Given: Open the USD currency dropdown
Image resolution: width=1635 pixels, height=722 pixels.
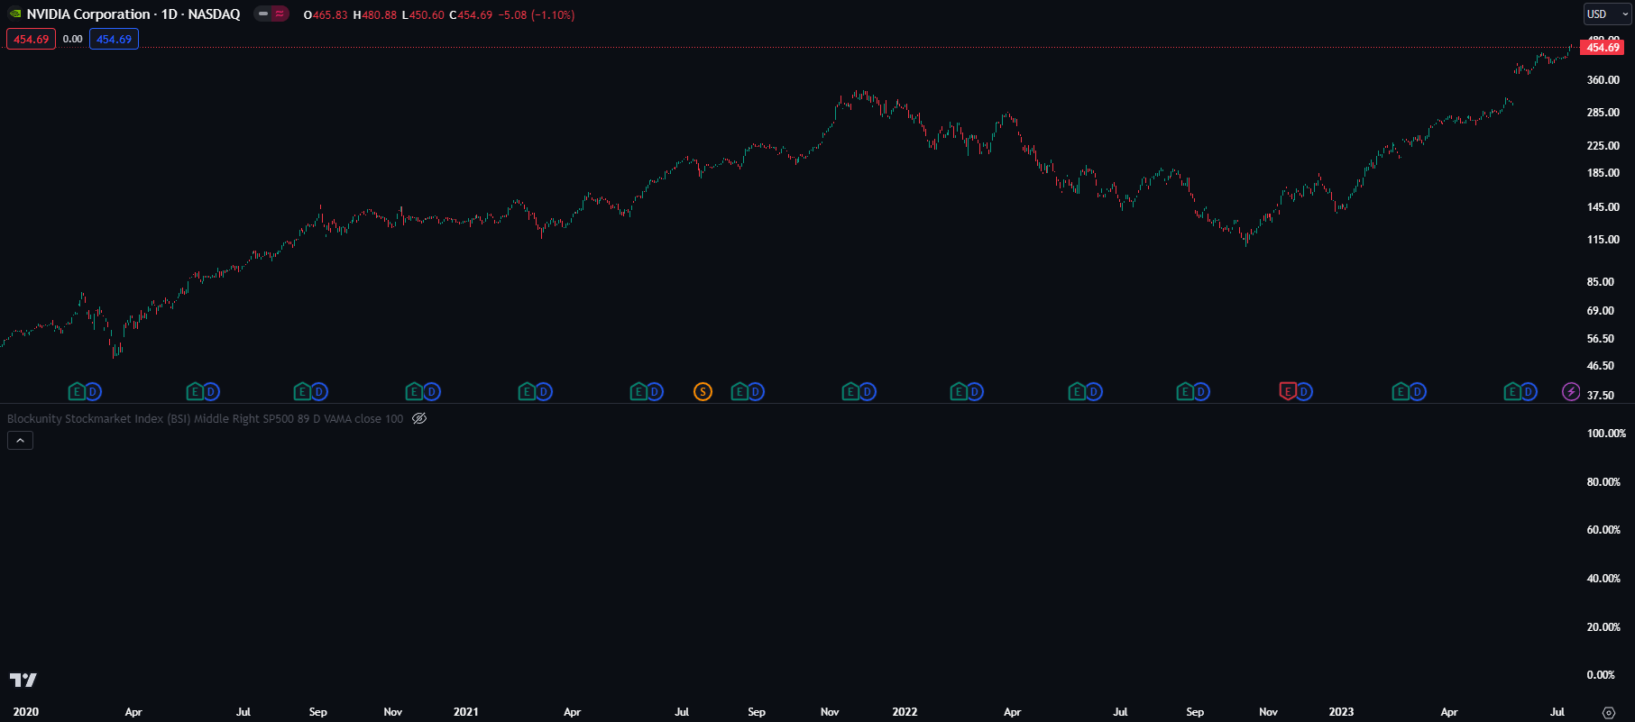Looking at the screenshot, I should point(1608,14).
